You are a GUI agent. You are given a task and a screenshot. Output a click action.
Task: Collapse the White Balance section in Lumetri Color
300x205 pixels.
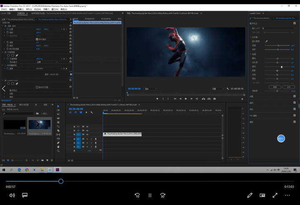tap(251, 37)
